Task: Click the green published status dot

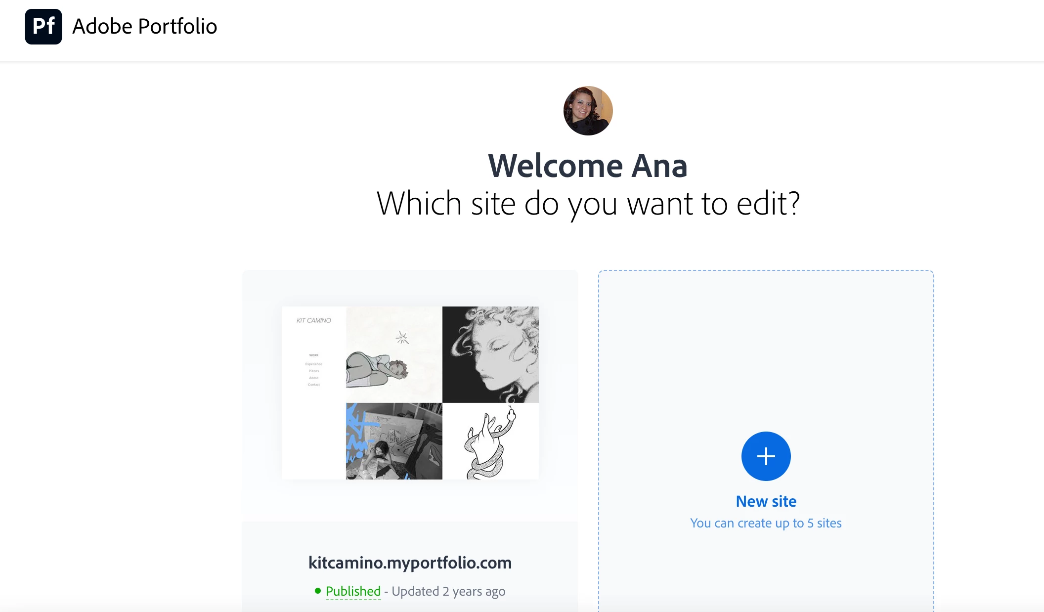Action: point(318,591)
